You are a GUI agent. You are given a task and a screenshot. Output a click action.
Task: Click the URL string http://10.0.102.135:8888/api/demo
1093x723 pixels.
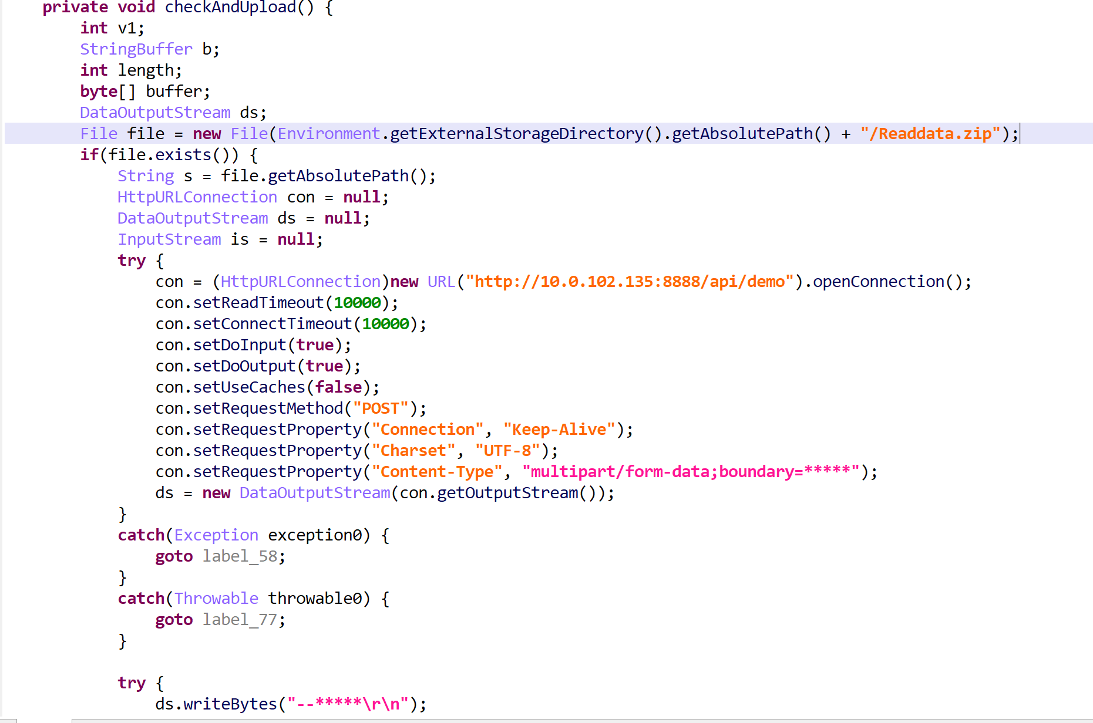click(630, 282)
